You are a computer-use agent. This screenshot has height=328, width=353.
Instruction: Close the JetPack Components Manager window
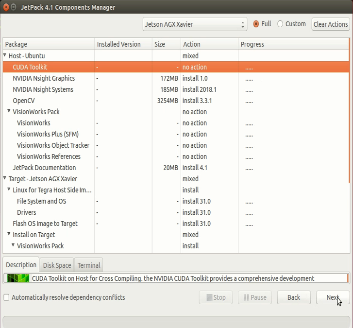click(x=6, y=7)
